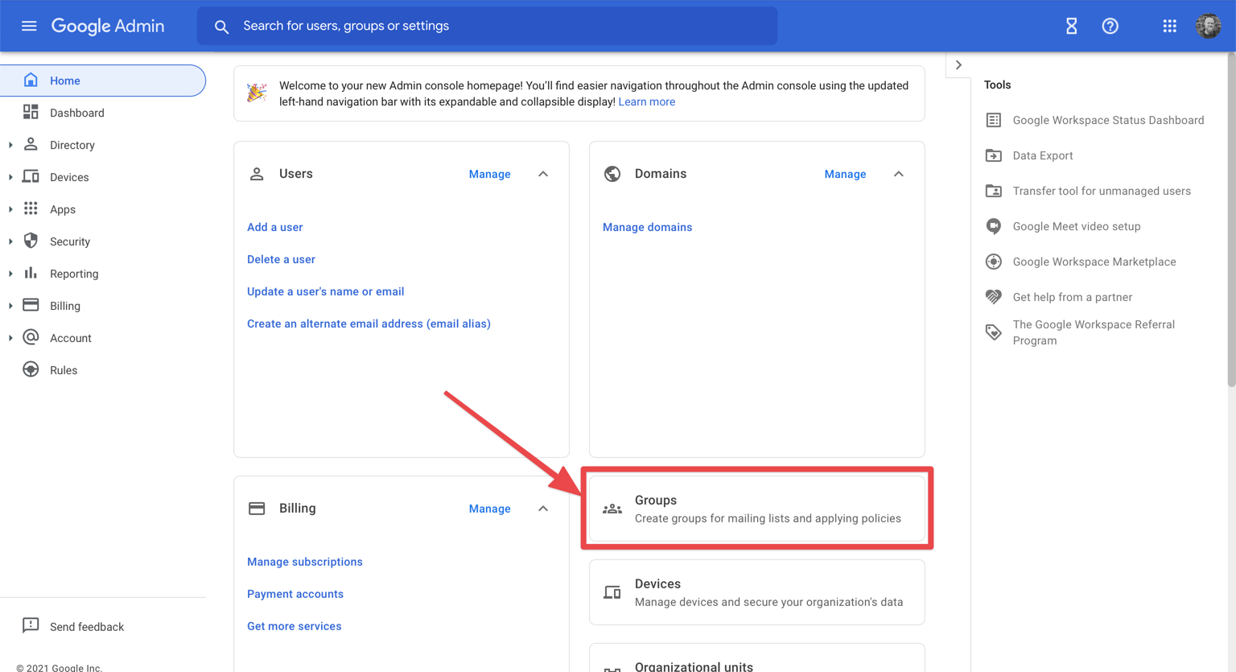Open the Devices card
This screenshot has width=1236, height=672.
point(756,592)
